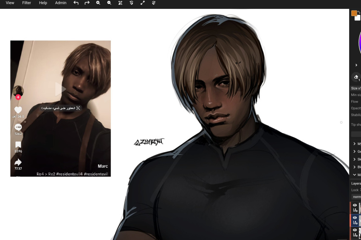The width and height of the screenshot is (361, 240).
Task: Click the 'Tip sha' label
Action: 356,125
